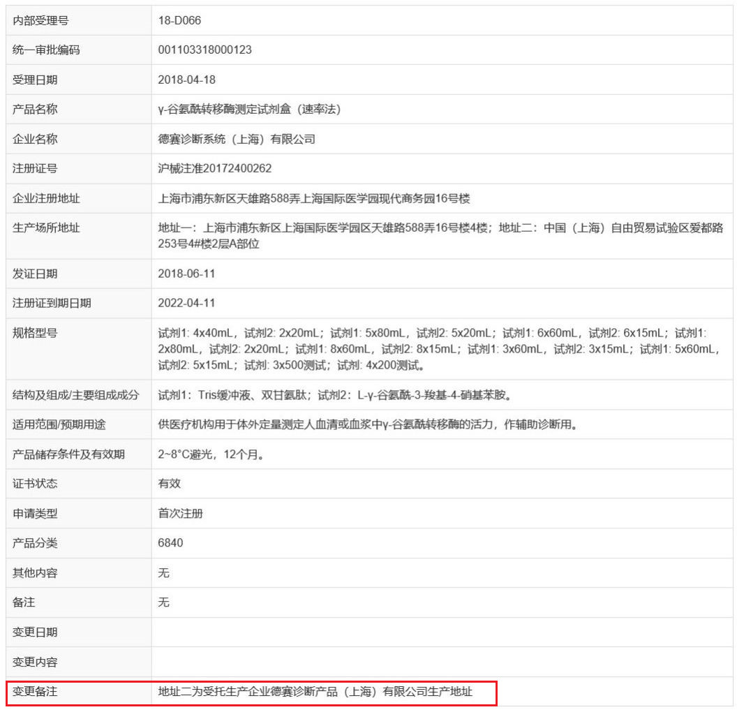This screenshot has height=712, width=737.
Task: Select the unified approval code 001103318000123
Action: [x=204, y=50]
